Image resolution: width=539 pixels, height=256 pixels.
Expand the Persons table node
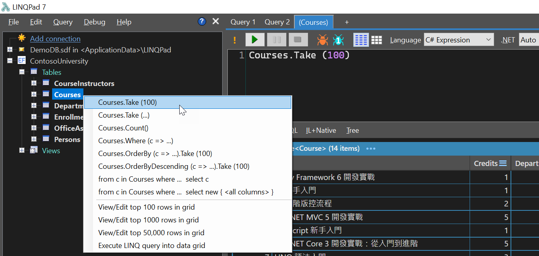click(34, 139)
